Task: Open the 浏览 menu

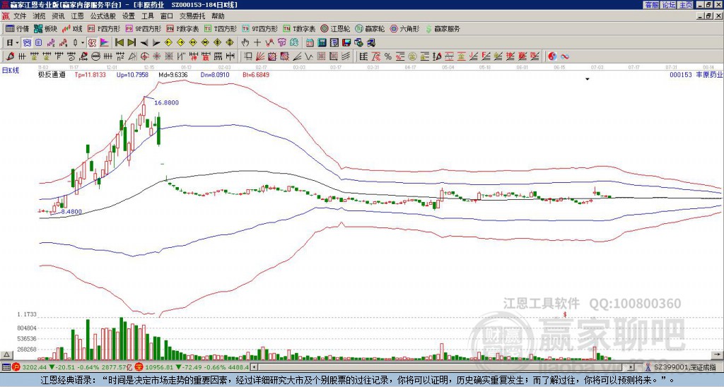Action: 40,16
